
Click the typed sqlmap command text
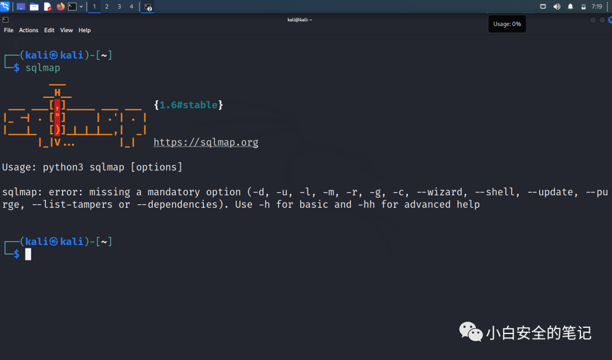pyautogui.click(x=42, y=68)
